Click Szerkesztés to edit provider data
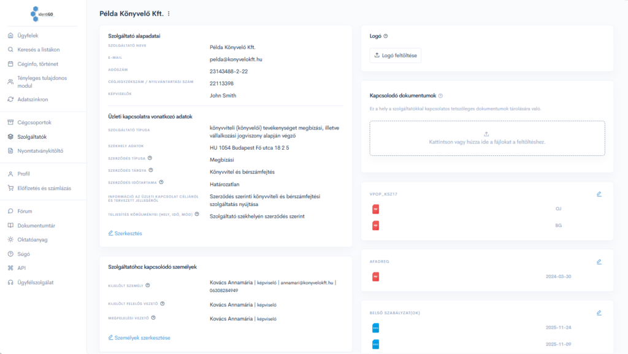The width and height of the screenshot is (628, 354). [125, 234]
